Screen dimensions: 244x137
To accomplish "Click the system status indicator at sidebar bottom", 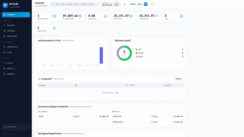I will tap(16, 127).
